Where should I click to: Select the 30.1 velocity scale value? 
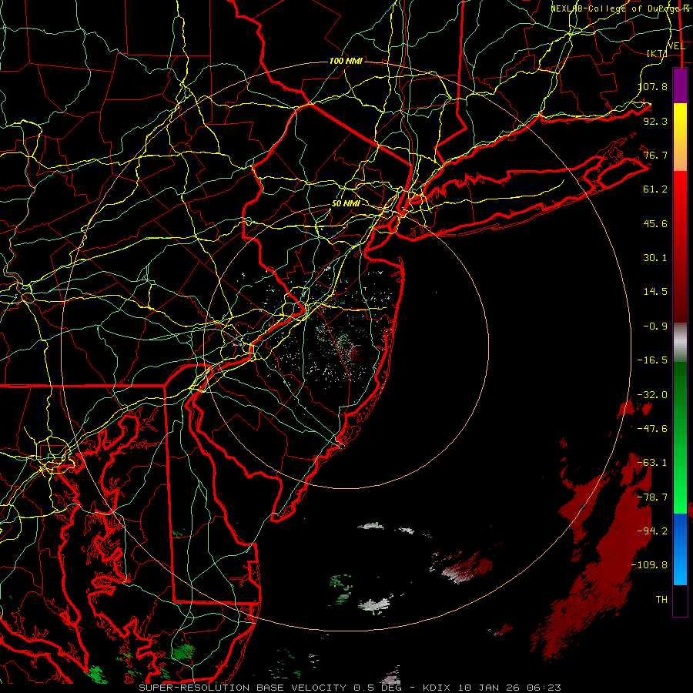pyautogui.click(x=655, y=258)
